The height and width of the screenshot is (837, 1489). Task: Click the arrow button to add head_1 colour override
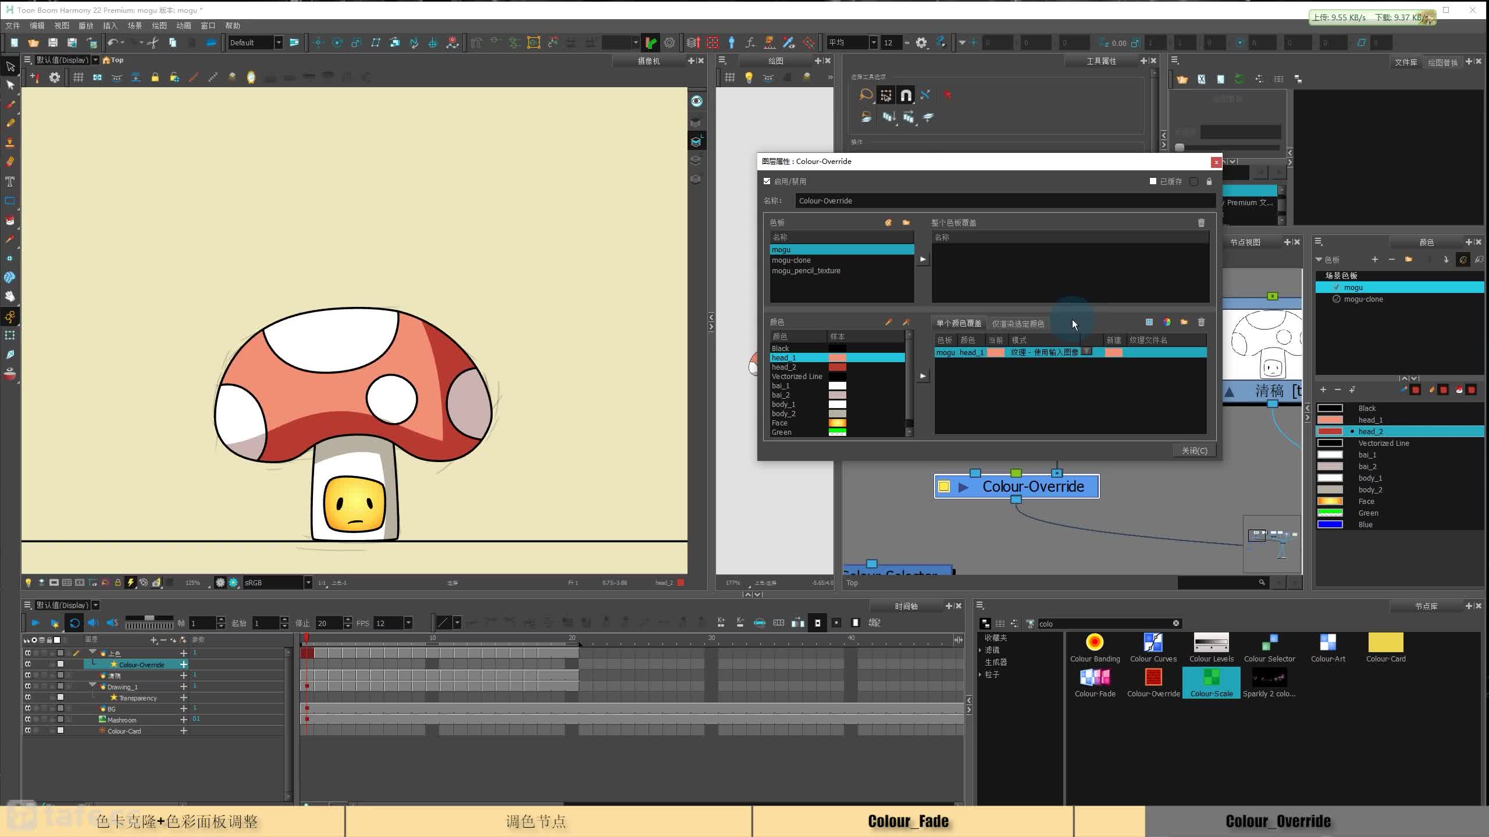922,376
